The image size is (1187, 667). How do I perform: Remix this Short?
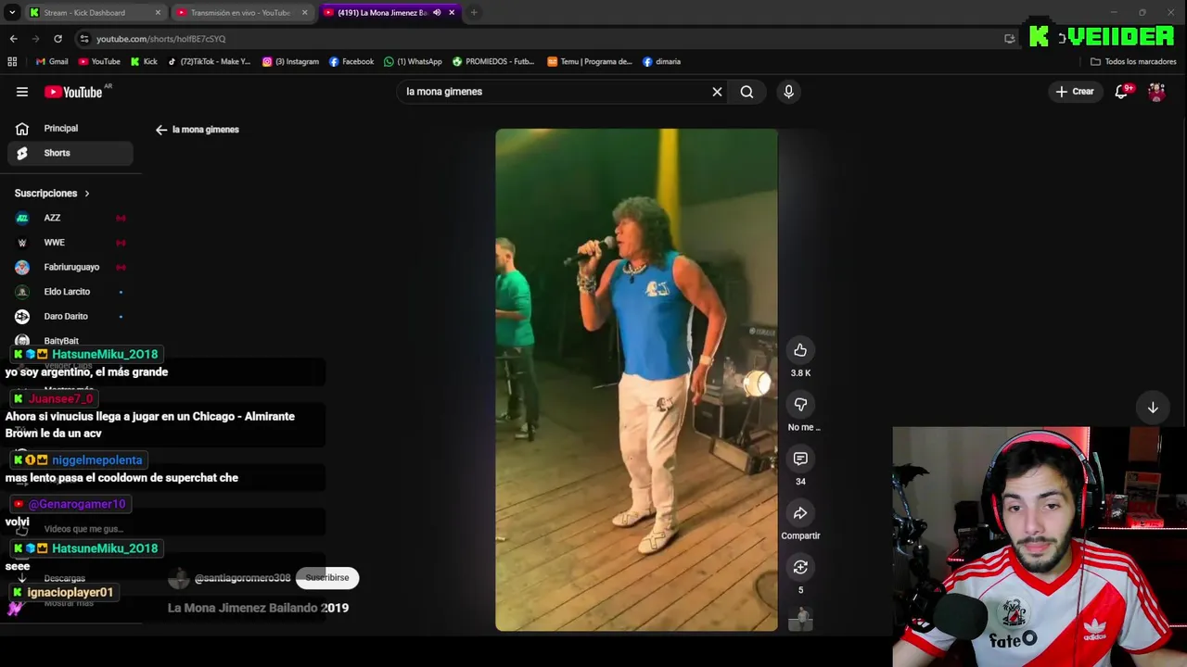pyautogui.click(x=800, y=567)
